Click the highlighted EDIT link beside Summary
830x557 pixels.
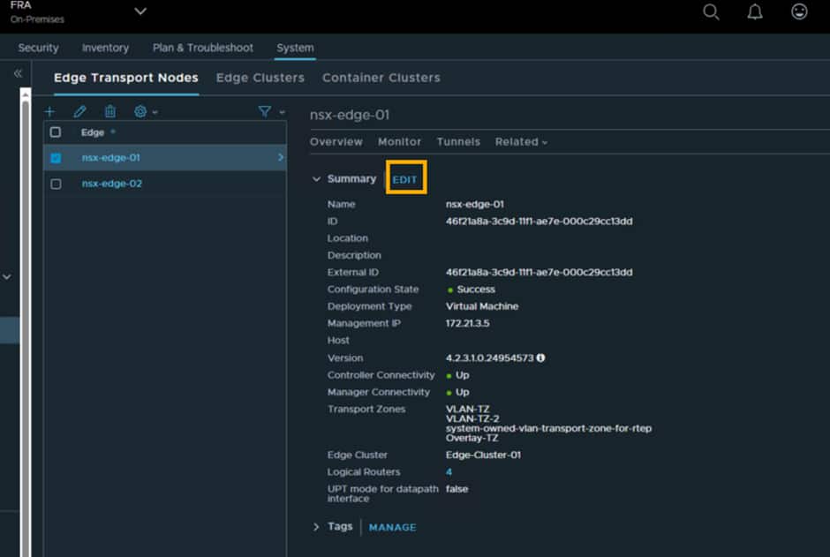click(405, 177)
